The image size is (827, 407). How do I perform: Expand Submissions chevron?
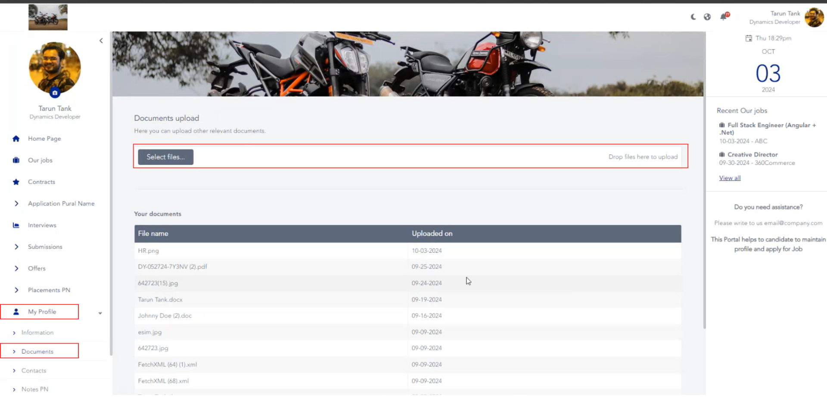[16, 247]
